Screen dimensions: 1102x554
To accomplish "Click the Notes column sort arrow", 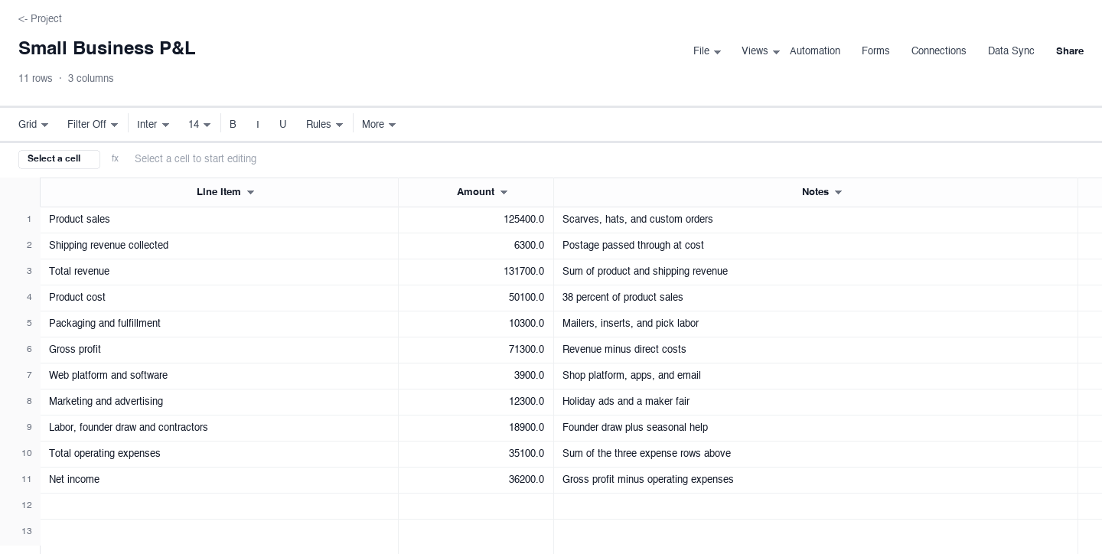I will 838,192.
